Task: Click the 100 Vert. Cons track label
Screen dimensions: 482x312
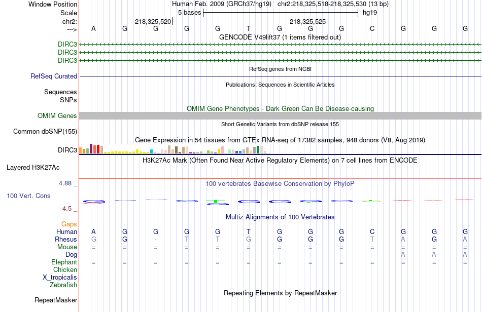Action: (28, 196)
